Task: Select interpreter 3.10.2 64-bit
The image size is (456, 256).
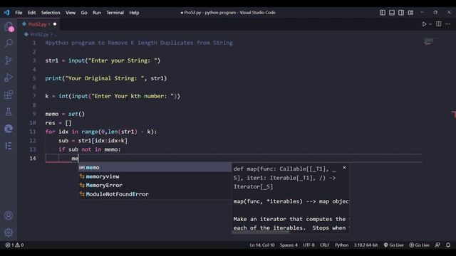Action: [366, 245]
